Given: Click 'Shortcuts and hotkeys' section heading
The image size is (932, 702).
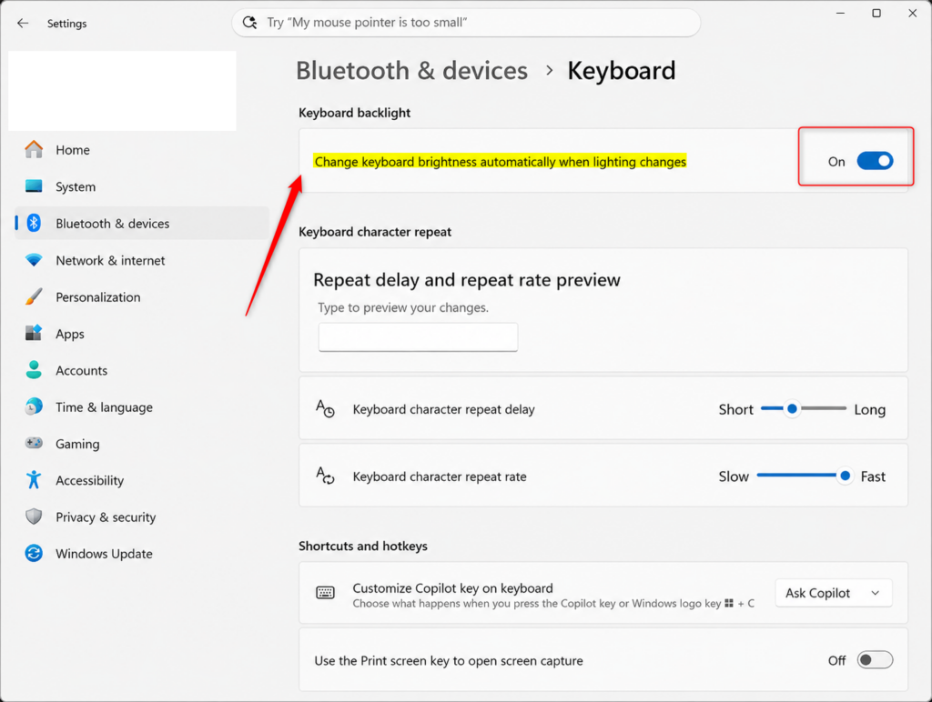Looking at the screenshot, I should pyautogui.click(x=362, y=546).
